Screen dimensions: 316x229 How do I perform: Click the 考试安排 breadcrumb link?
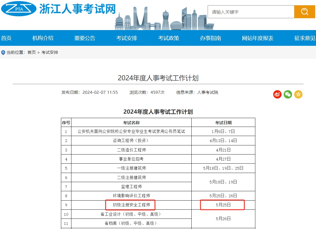(x=50, y=52)
